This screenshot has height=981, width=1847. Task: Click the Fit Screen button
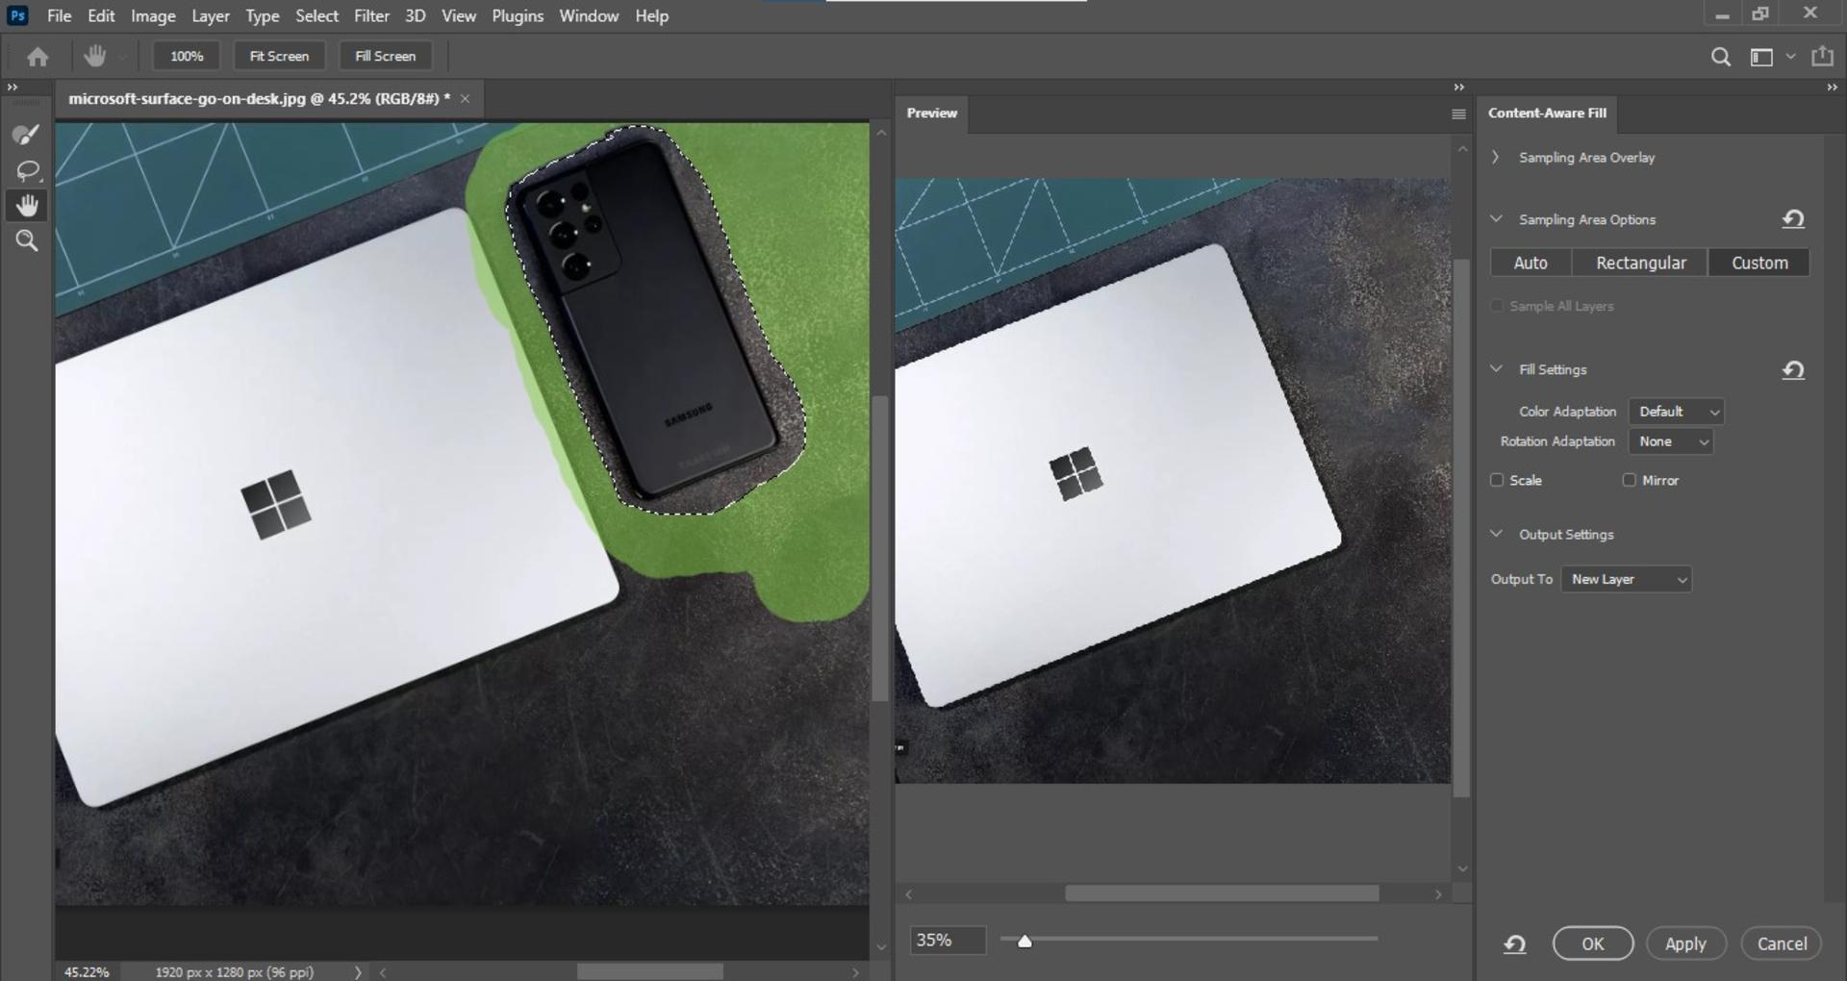[279, 57]
